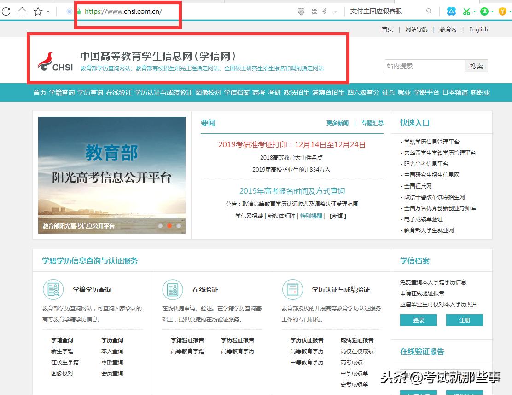
Task: Click the shield ad-block icon
Action: pyautogui.click(x=301, y=11)
